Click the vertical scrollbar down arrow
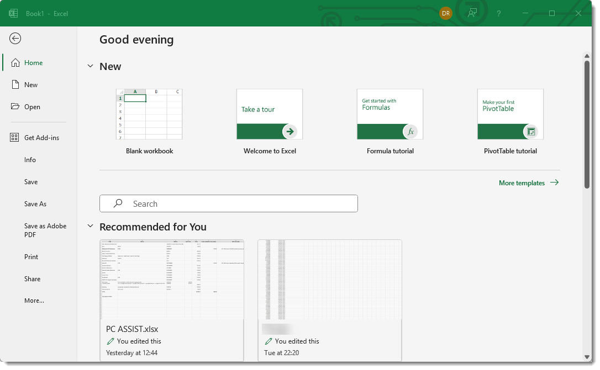This screenshot has height=370, width=600. (x=587, y=357)
